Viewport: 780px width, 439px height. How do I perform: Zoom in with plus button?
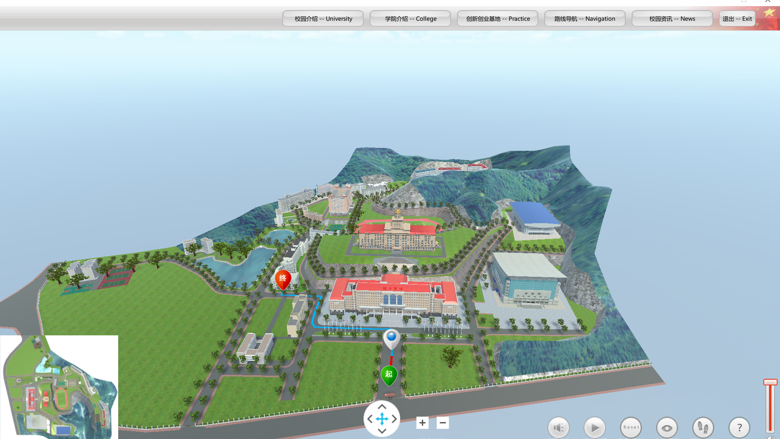tap(422, 423)
